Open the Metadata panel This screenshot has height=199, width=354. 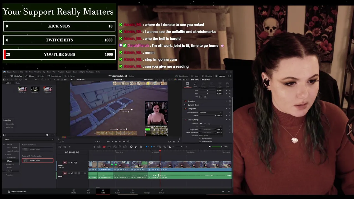[x=207, y=76]
